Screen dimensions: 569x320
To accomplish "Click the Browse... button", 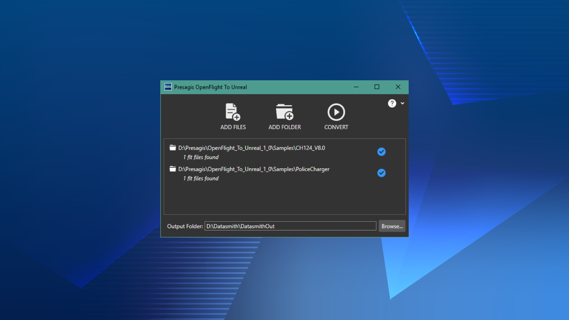I will (x=392, y=226).
